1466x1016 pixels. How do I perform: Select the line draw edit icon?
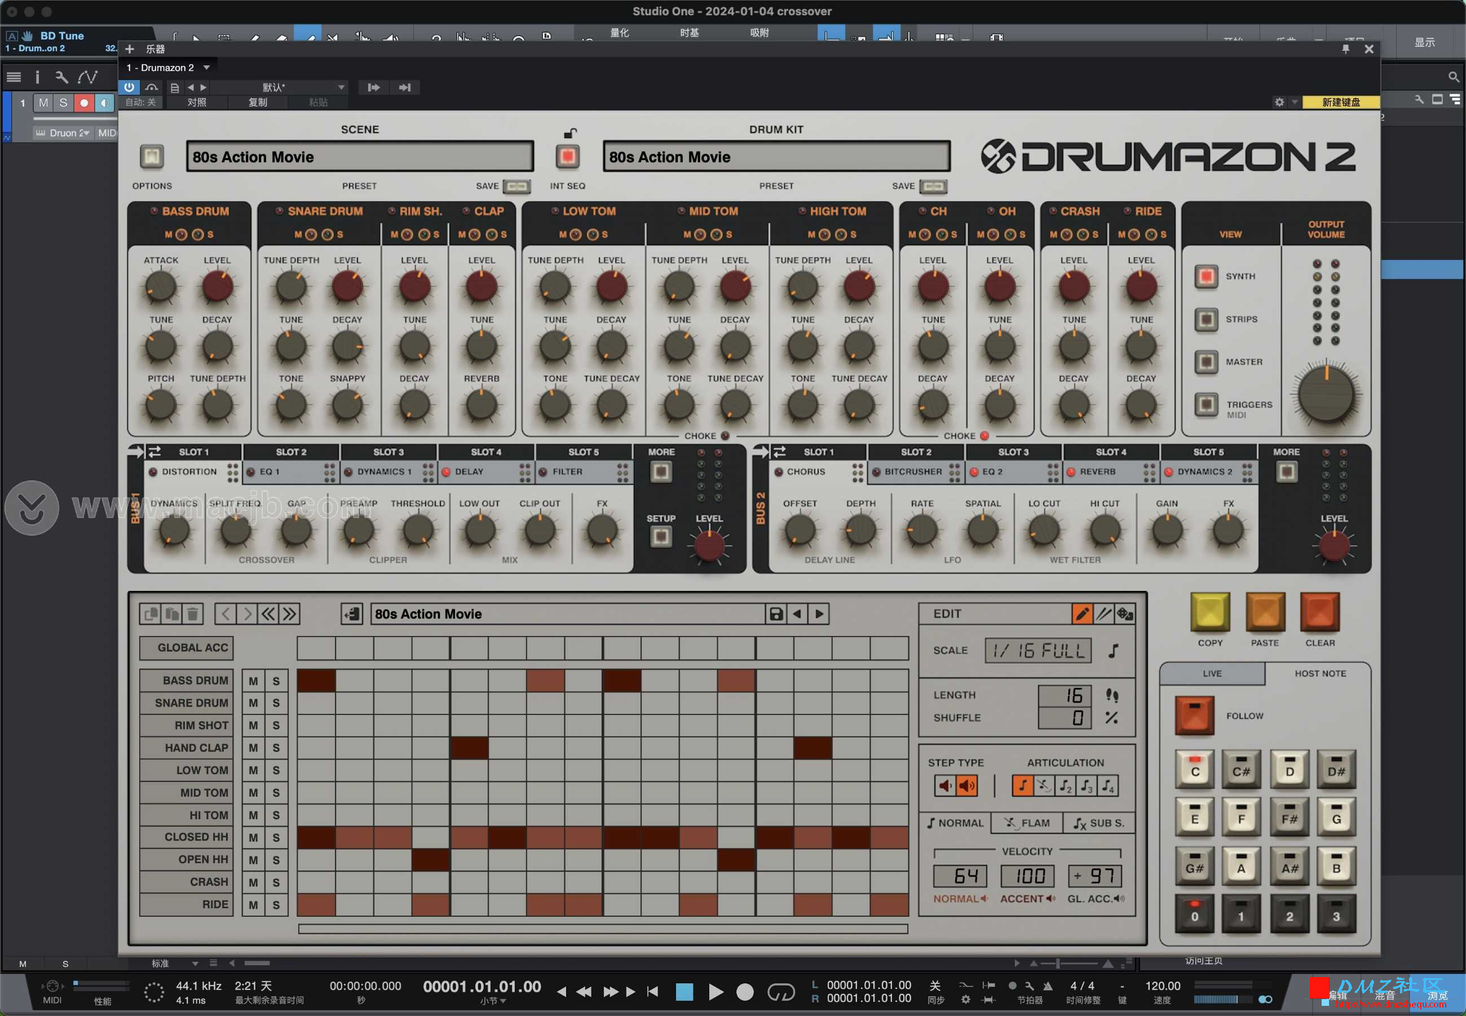tap(1104, 613)
